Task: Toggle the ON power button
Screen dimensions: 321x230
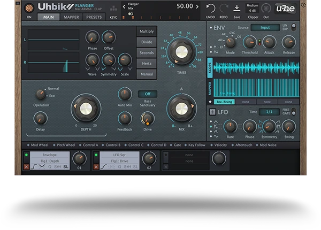Action: point(29,17)
